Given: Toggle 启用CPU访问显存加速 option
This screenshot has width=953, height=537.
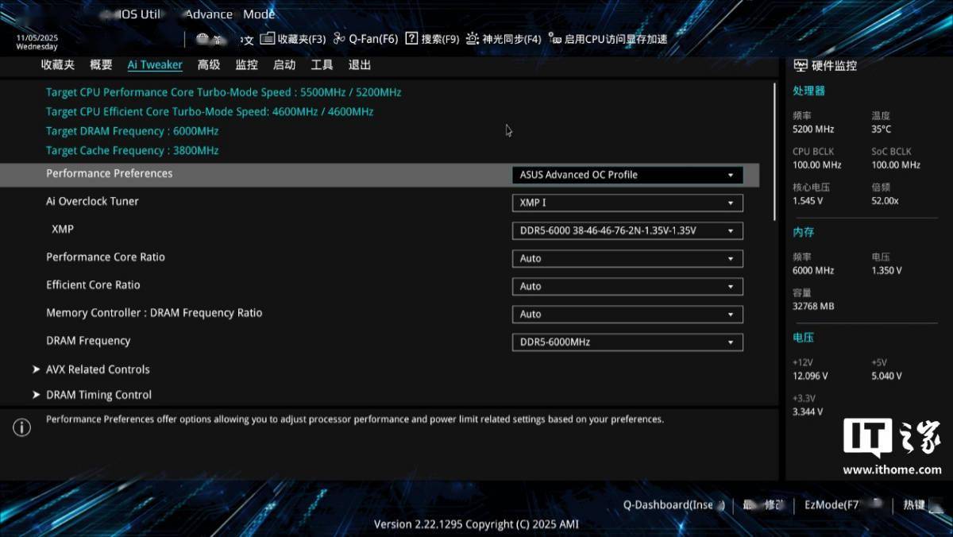Looking at the screenshot, I should pyautogui.click(x=608, y=39).
